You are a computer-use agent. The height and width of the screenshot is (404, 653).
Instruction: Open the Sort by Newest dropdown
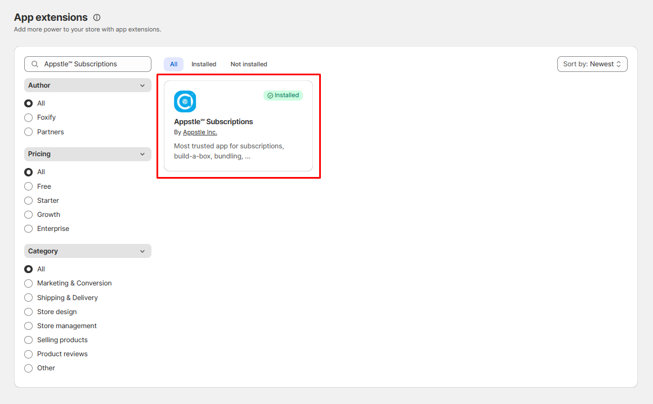592,64
